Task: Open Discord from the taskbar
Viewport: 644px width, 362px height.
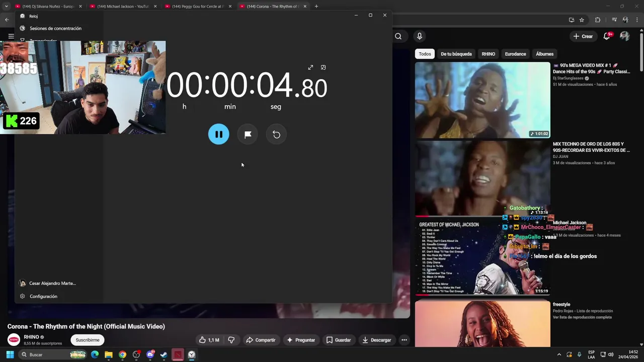Action: point(150,354)
